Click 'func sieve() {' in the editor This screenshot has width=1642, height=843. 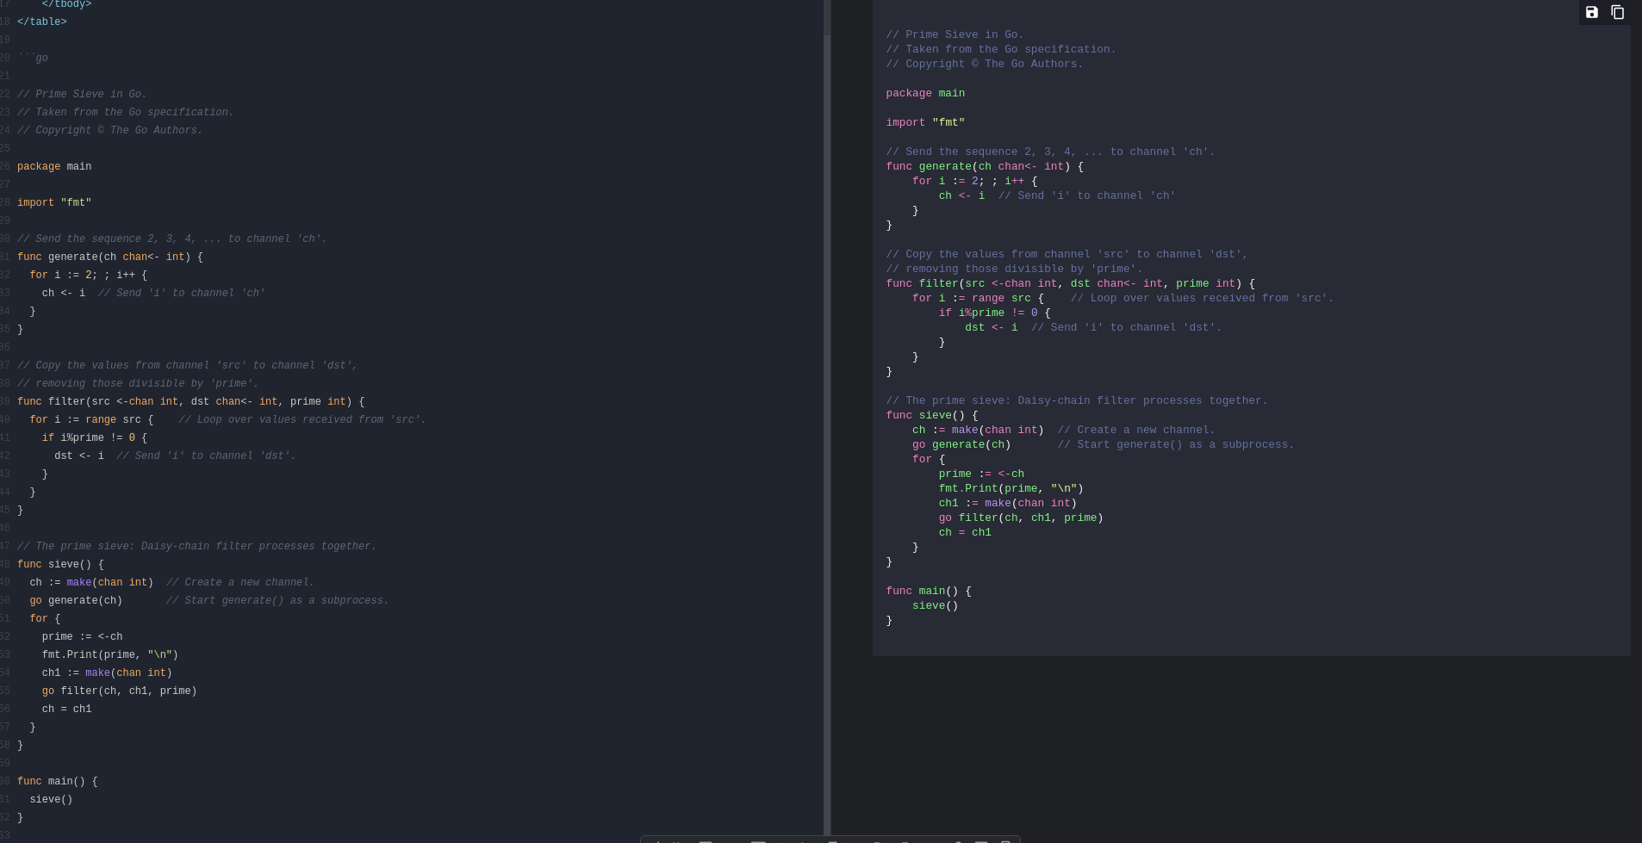click(x=60, y=564)
